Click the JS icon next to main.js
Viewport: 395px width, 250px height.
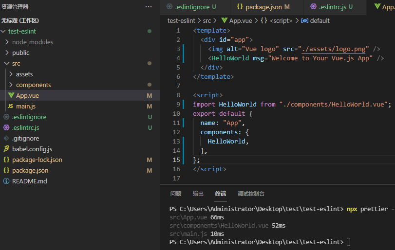click(x=10, y=106)
